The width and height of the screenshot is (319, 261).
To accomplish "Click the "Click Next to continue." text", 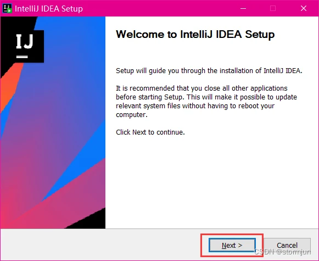I will coord(150,132).
